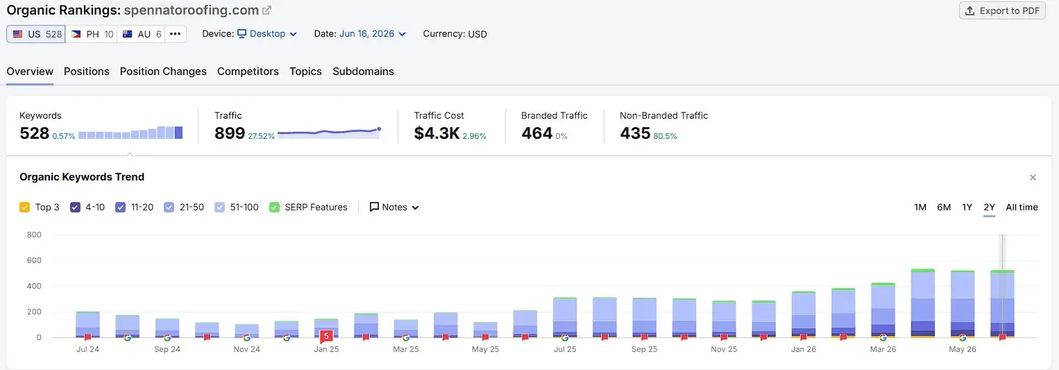The height and width of the screenshot is (370, 1059).
Task: Switch to the Overview tab
Action: click(x=30, y=72)
